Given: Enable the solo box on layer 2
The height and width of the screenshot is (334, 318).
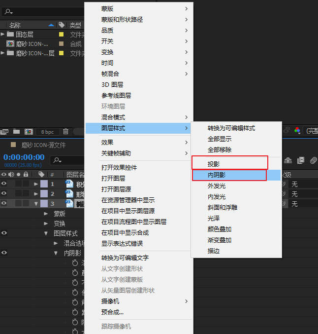Looking at the screenshot, I should [x=19, y=193].
